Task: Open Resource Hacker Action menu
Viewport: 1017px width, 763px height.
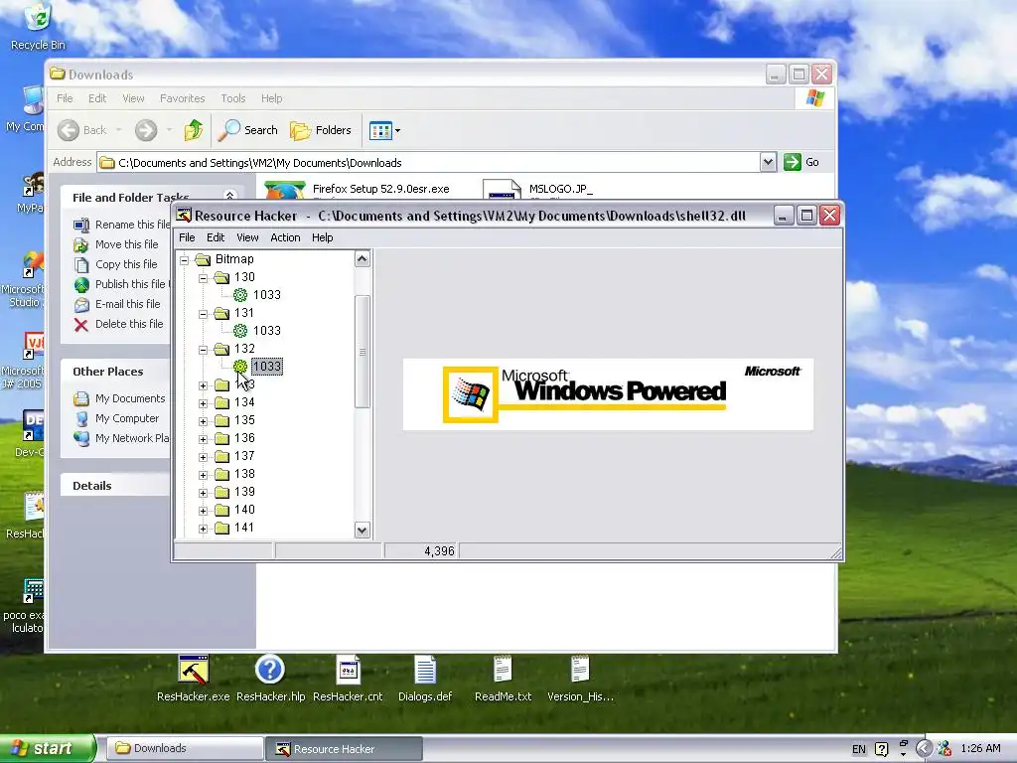Action: coord(285,237)
